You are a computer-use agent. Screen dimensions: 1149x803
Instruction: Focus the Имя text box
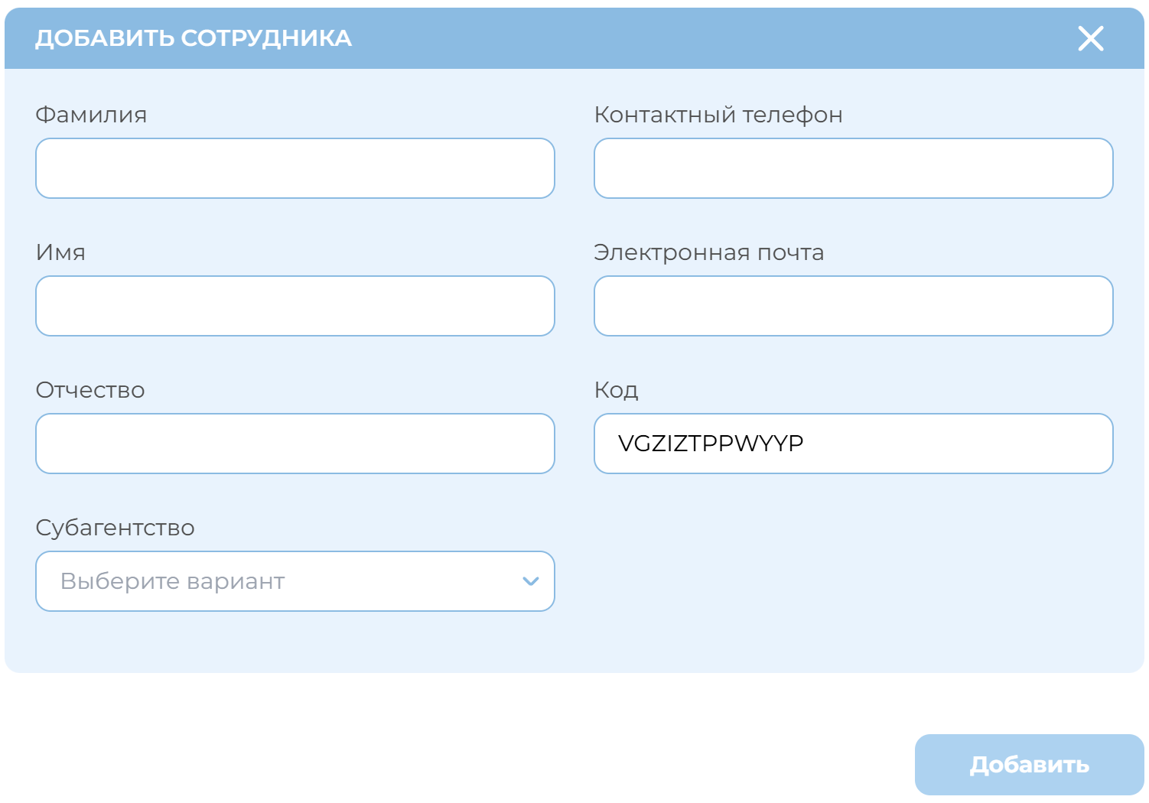295,306
